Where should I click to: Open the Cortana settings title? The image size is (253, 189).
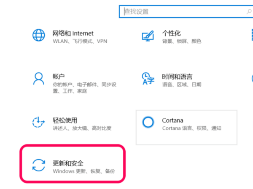[x=172, y=121]
